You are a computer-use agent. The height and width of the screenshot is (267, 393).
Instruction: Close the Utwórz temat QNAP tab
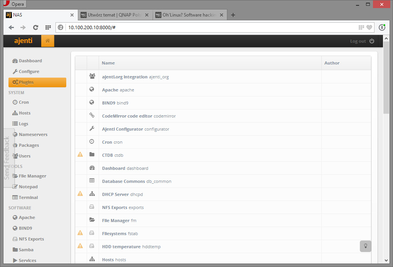(x=147, y=15)
